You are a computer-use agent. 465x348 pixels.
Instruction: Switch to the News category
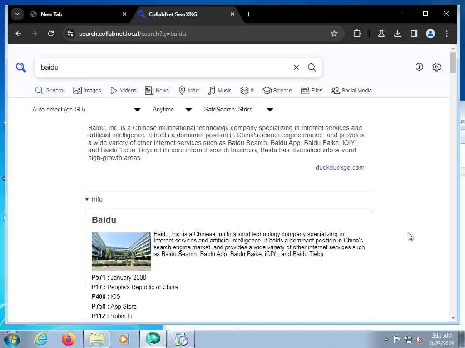coord(157,91)
